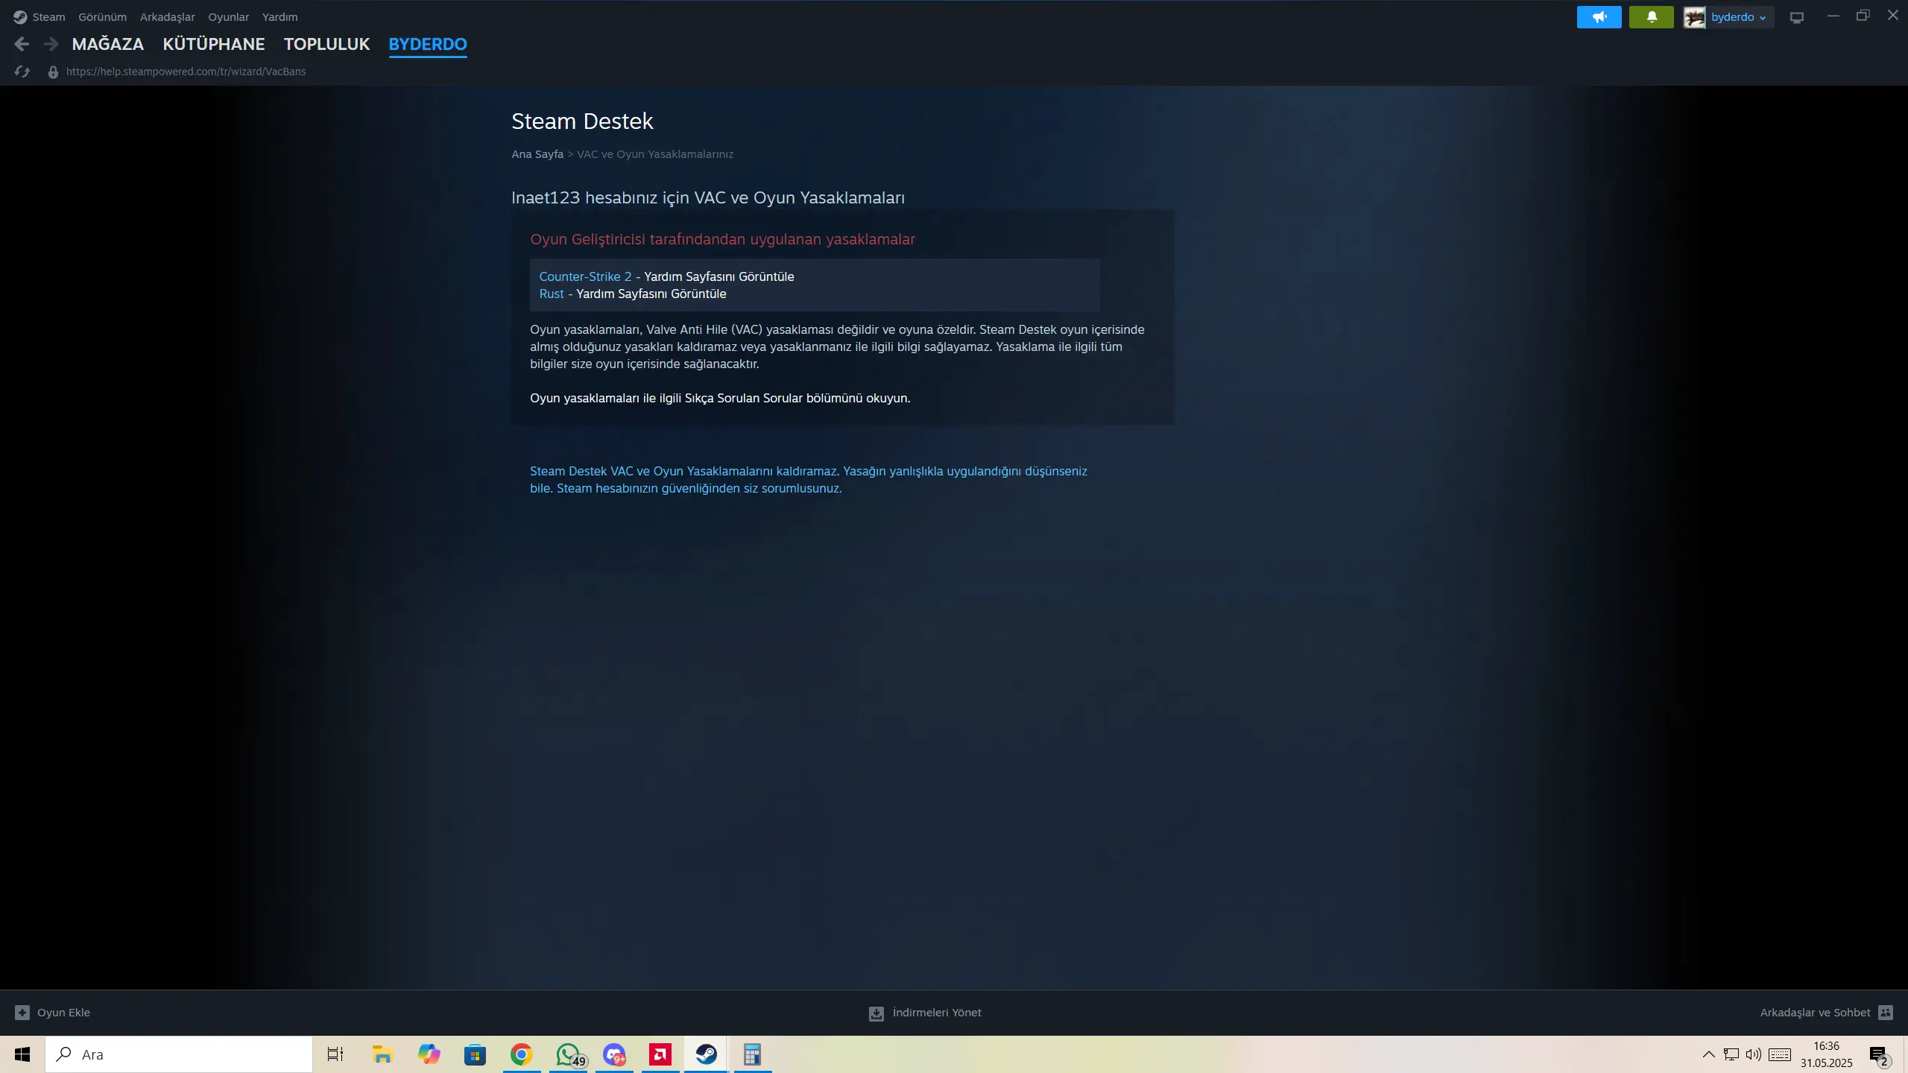The image size is (1908, 1073).
Task: Open File Explorer from taskbar
Action: click(x=382, y=1054)
